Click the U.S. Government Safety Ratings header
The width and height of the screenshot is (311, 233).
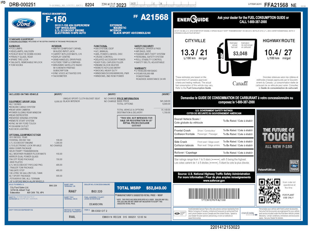coord(214,112)
